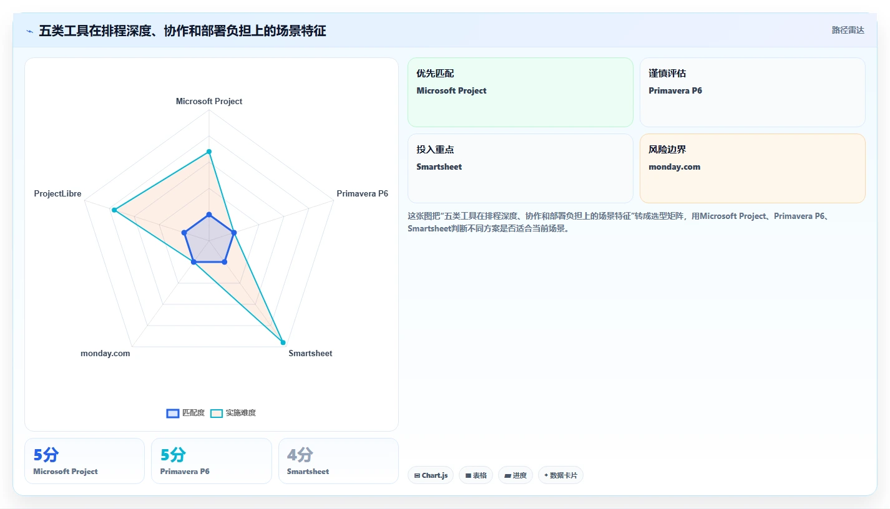The width and height of the screenshot is (890, 509).
Task: Toggle the 匹配度 legend swatch
Action: tap(173, 413)
